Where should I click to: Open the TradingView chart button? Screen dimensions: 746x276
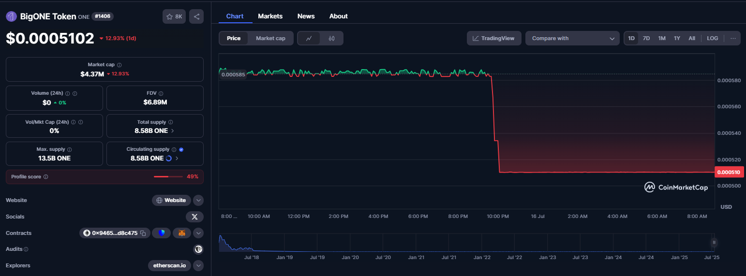tap(493, 38)
